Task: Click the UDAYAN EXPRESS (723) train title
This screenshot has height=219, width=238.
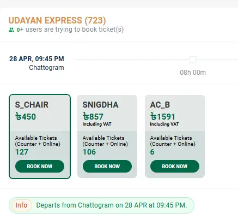Action: click(57, 20)
